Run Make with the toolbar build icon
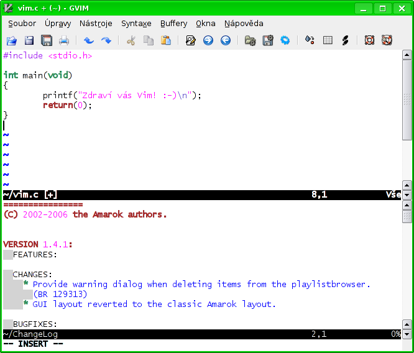This screenshot has height=353, width=414. point(310,40)
